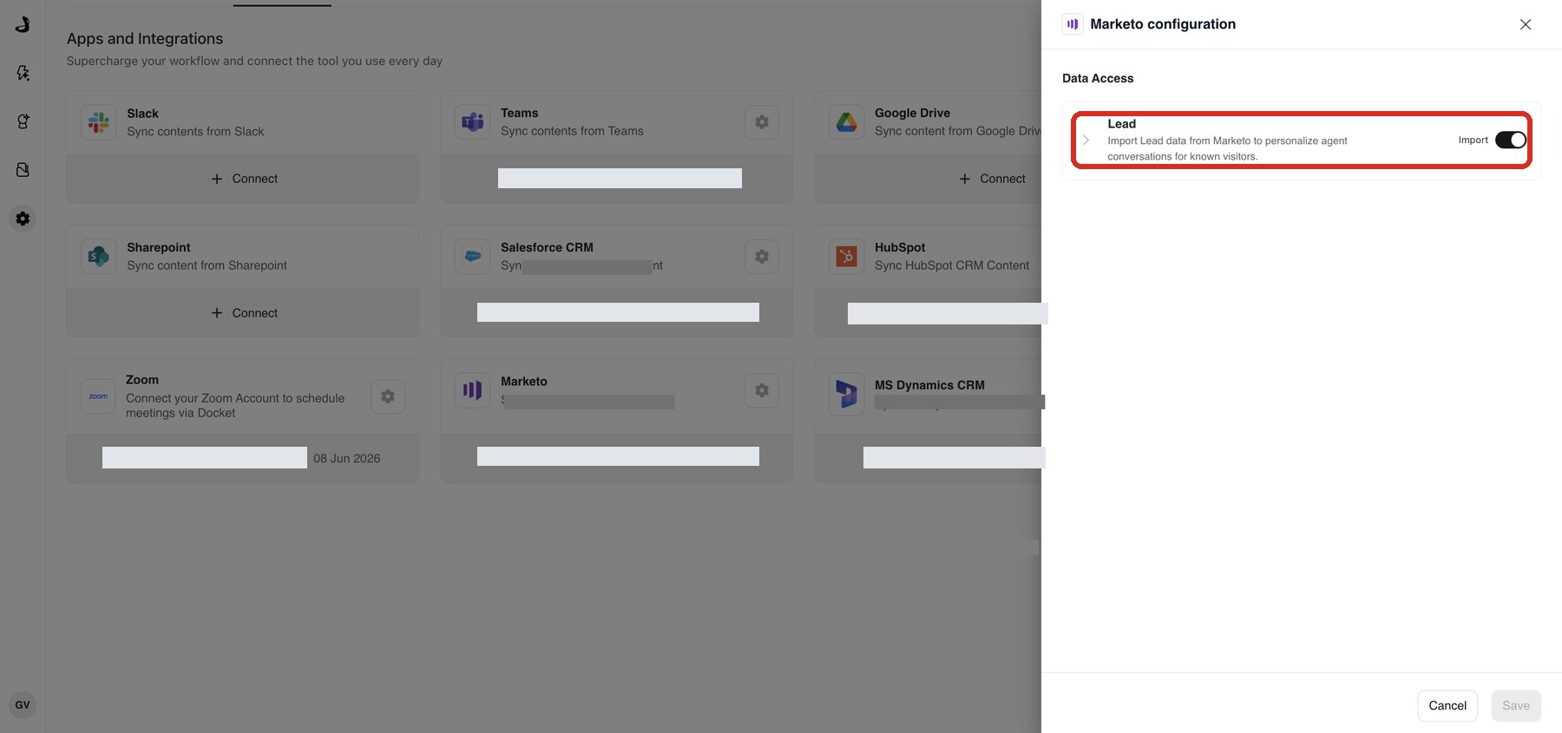Click the Sharepoint app icon
This screenshot has width=1562, height=733.
coord(99,257)
